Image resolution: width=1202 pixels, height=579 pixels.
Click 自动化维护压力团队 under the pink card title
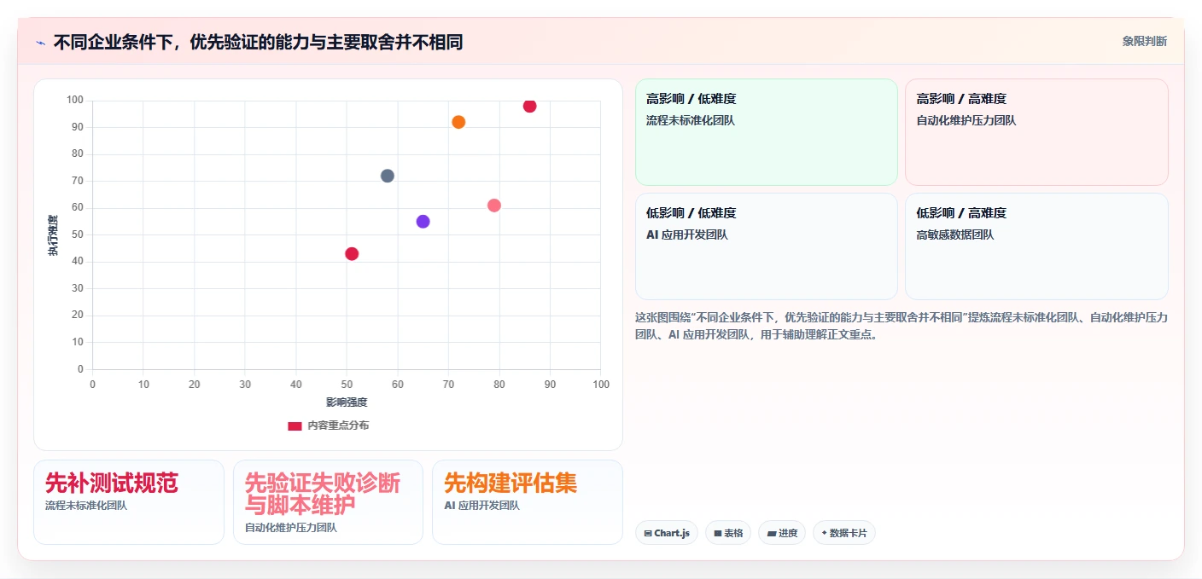point(291,527)
